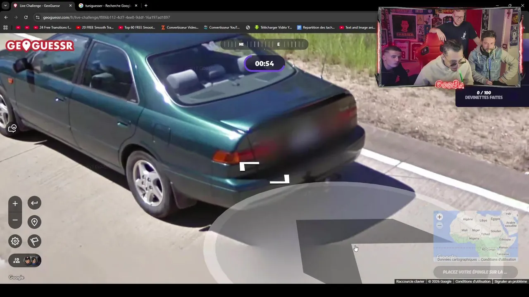529x297 pixels.
Task: Open the Repartition des tach... bookmark
Action: point(316,28)
